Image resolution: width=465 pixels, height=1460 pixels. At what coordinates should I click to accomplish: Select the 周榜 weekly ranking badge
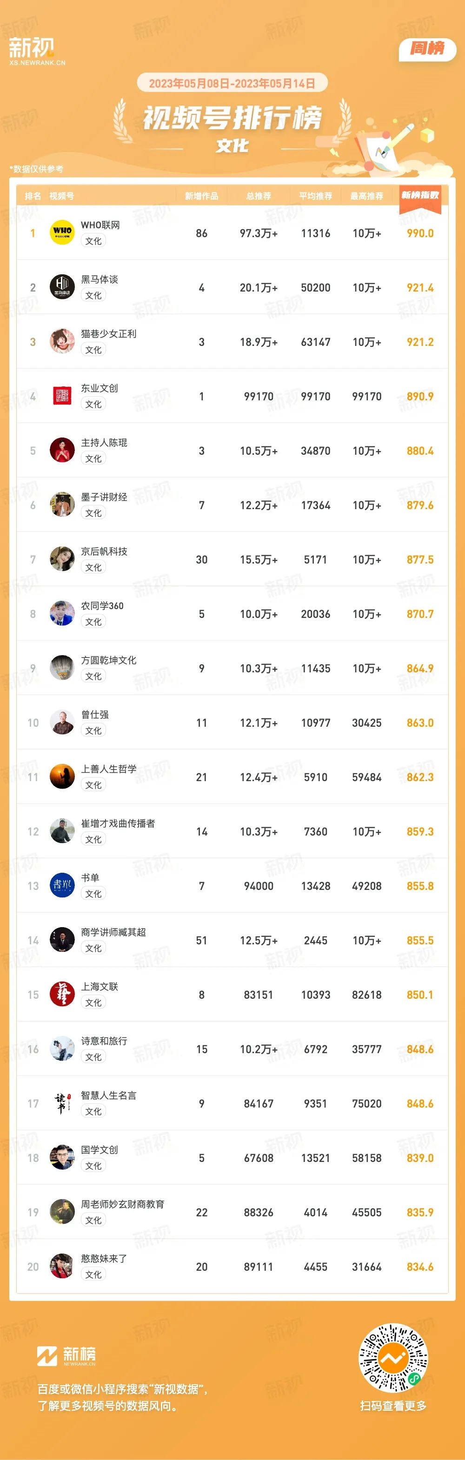click(428, 49)
